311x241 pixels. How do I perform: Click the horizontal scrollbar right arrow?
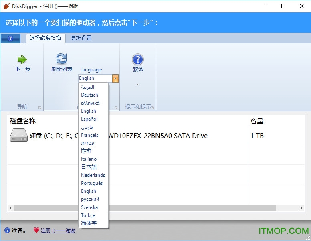(x=301, y=208)
